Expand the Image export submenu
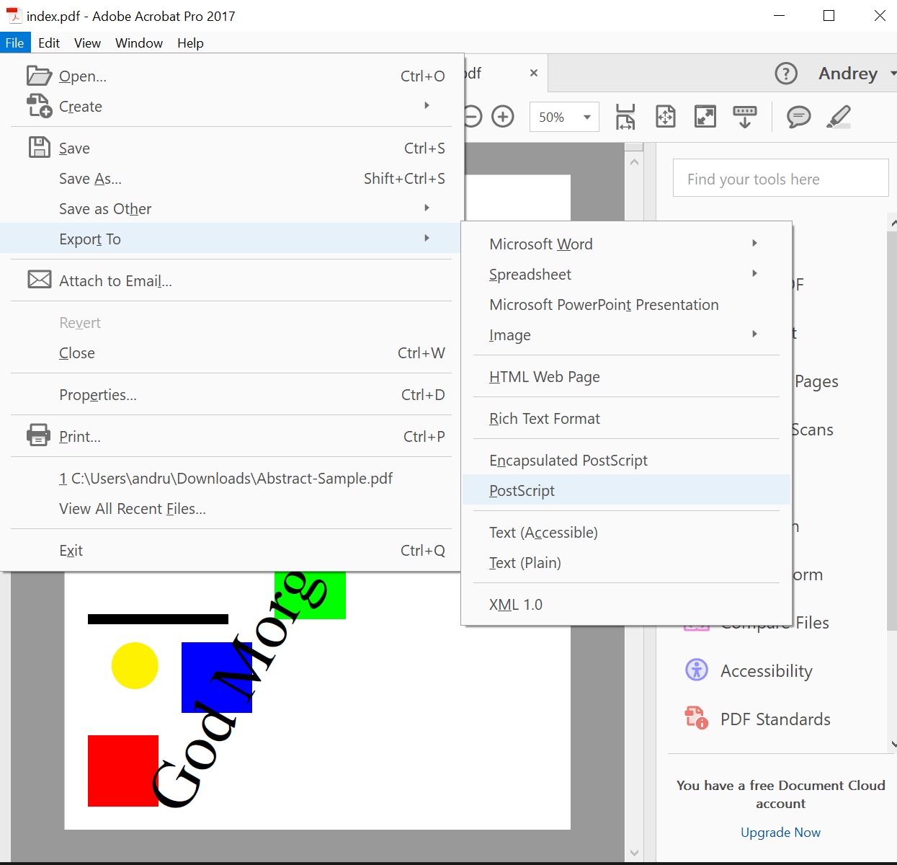This screenshot has height=865, width=897. 754,334
